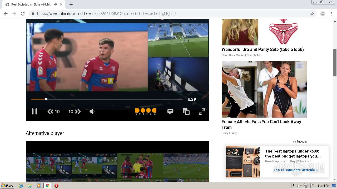Image resolution: width=337 pixels, height=189 pixels.
Task: Rewind the video 10 seconds
Action: click(x=53, y=112)
